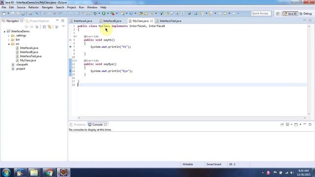Click the editor horizontal scrollbar

point(192,118)
